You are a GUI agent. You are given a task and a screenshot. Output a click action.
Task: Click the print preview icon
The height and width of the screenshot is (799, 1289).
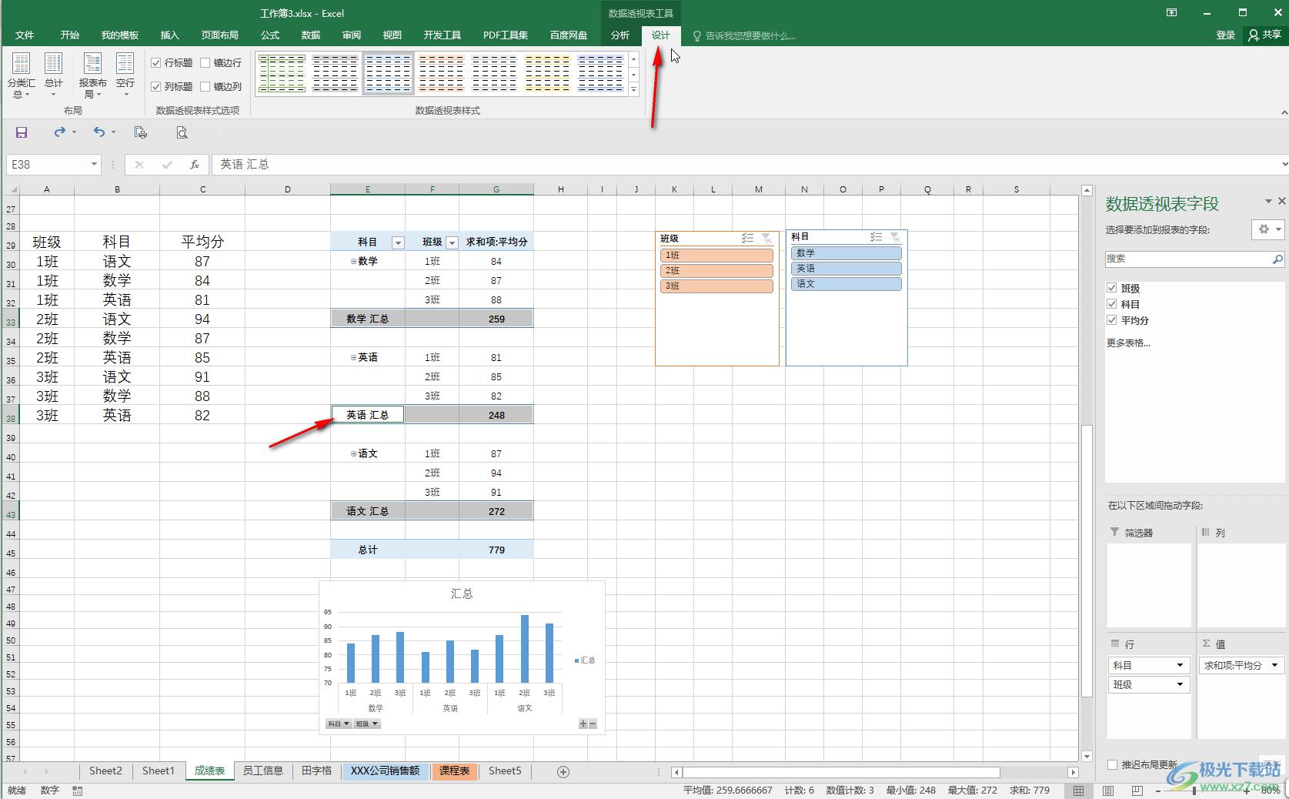click(x=182, y=132)
